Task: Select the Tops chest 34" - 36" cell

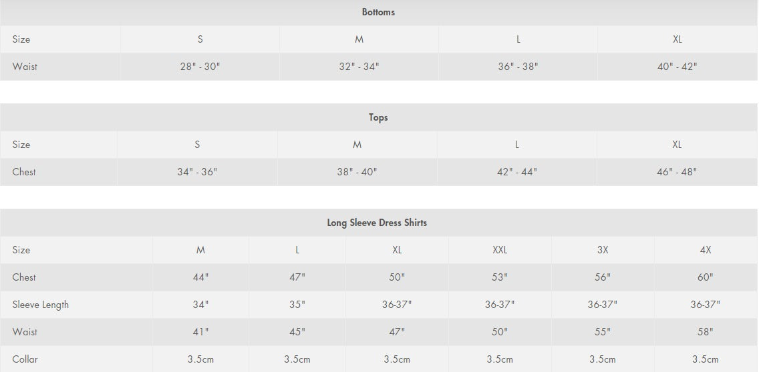Action: 197,172
